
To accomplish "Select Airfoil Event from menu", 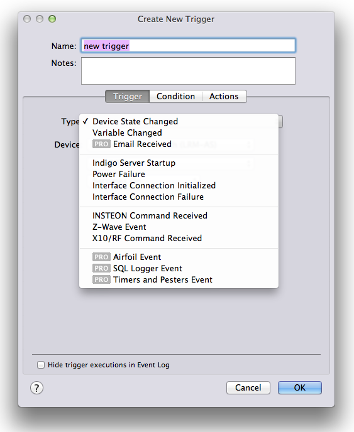I will [x=179, y=257].
